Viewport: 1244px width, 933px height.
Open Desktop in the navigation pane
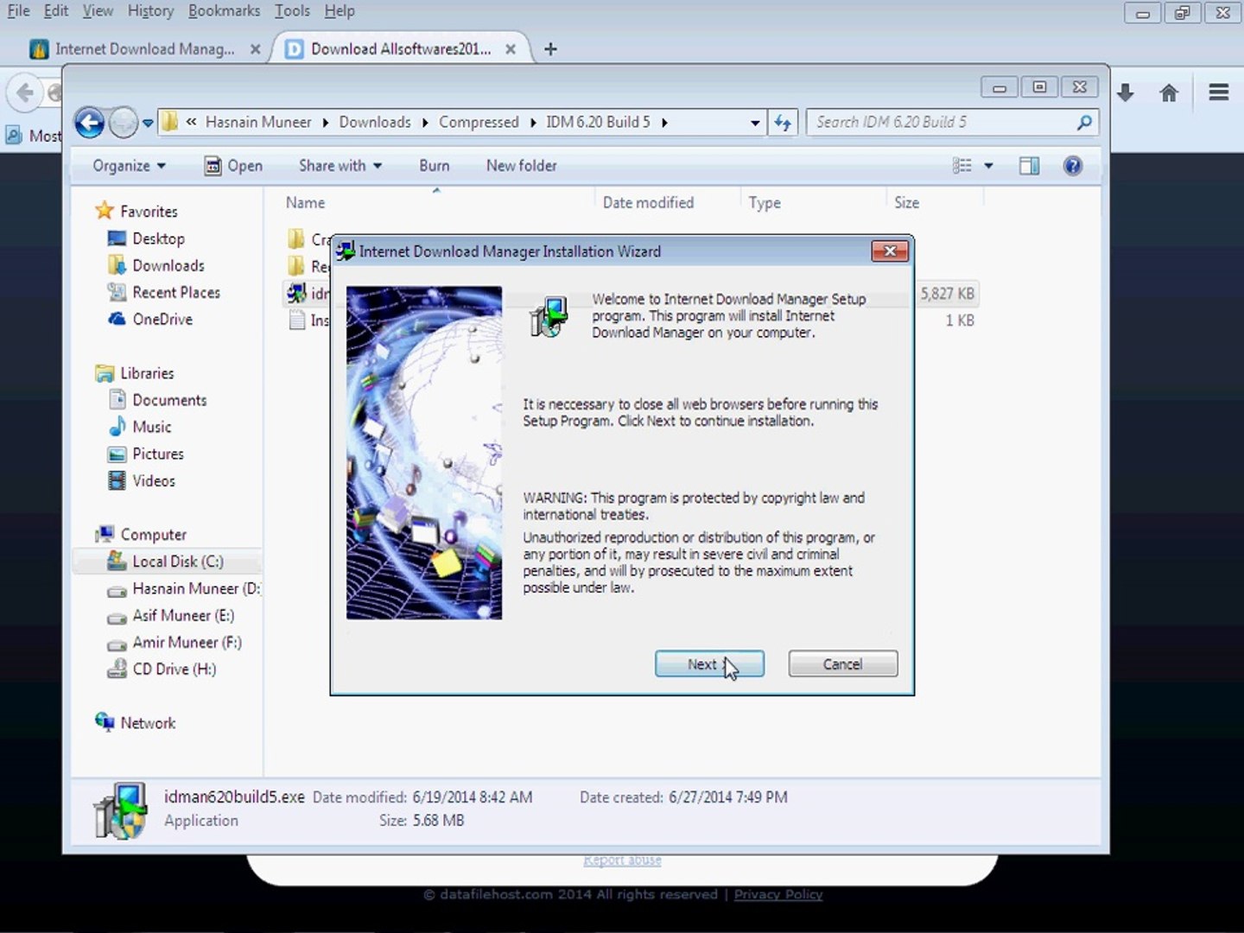coord(158,238)
